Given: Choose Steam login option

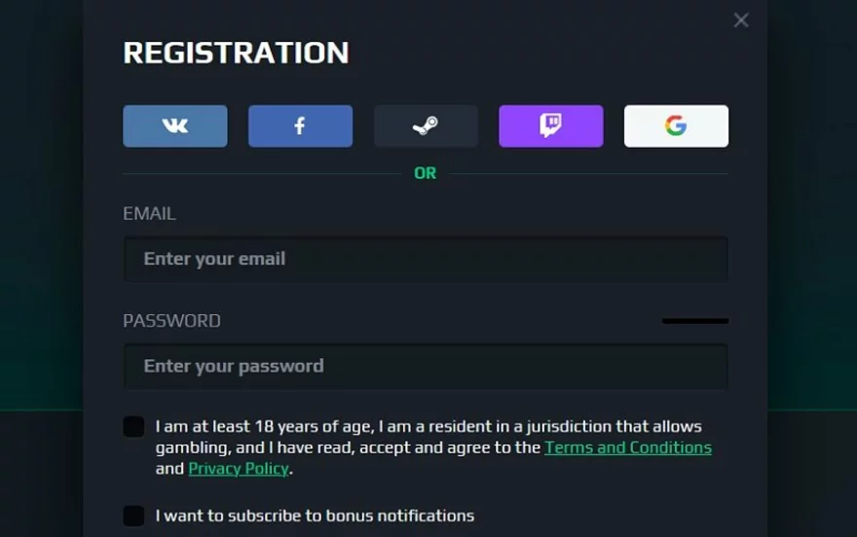Looking at the screenshot, I should click(426, 126).
